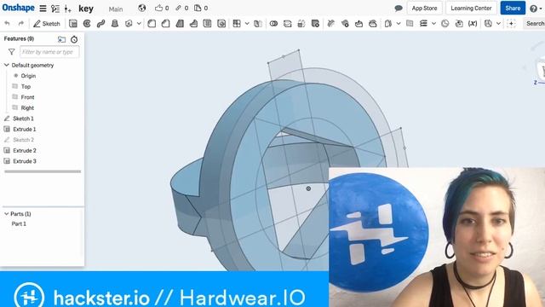Click the configuration panel icon beside hamburger

click(x=54, y=9)
